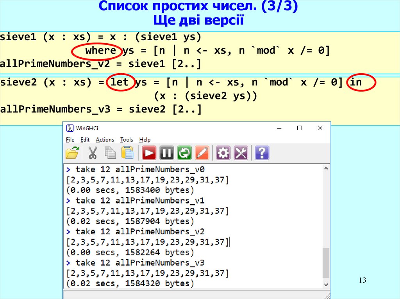Click the scissors cut icon
This screenshot has height=299, width=400.
(x=93, y=153)
